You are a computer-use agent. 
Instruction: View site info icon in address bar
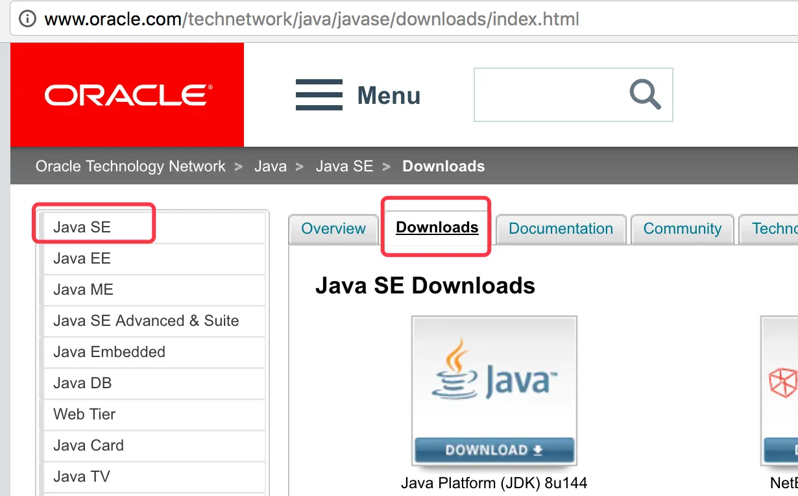click(27, 19)
